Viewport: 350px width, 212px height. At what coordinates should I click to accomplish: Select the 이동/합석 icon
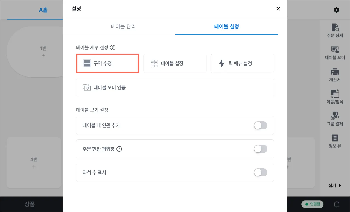click(335, 94)
